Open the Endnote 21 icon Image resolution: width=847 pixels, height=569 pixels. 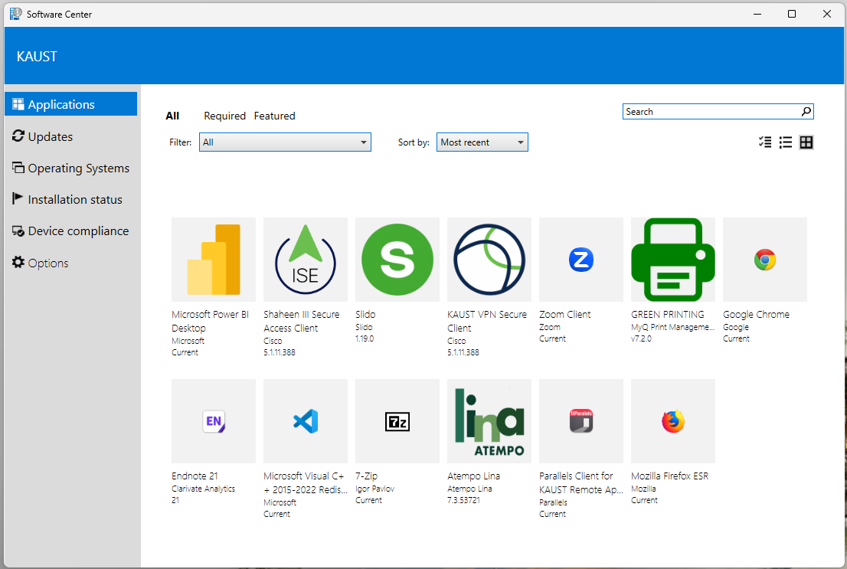click(x=214, y=421)
